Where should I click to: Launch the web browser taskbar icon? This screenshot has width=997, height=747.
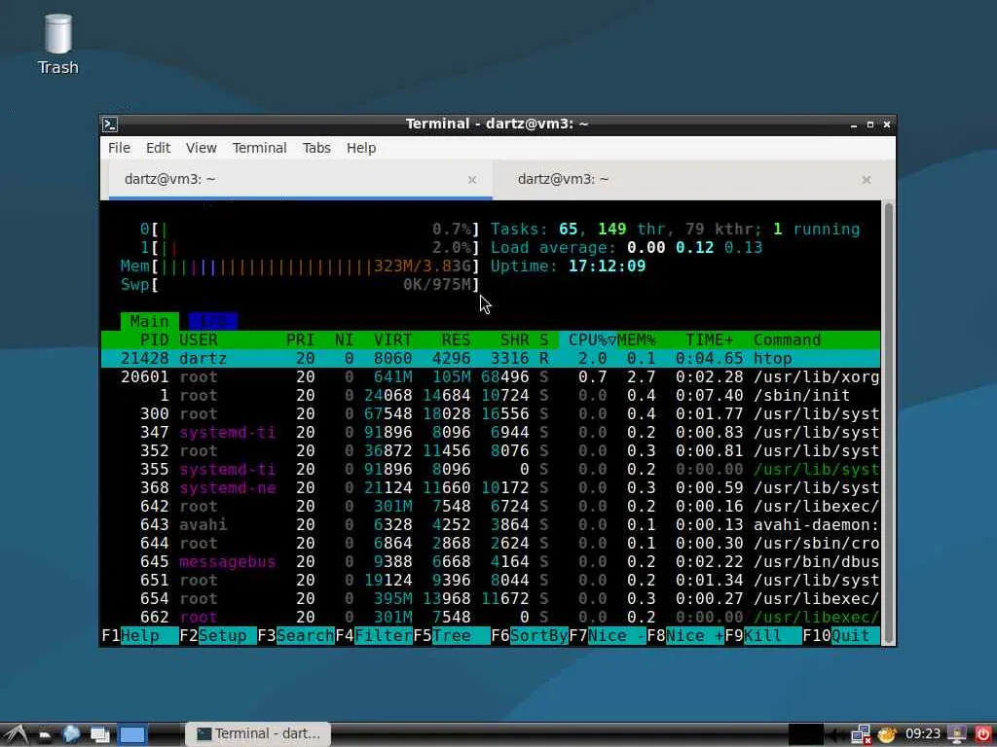(x=71, y=734)
